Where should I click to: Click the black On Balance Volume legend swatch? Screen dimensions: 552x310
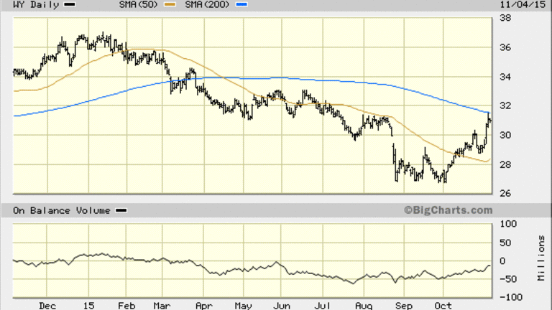[x=121, y=210]
